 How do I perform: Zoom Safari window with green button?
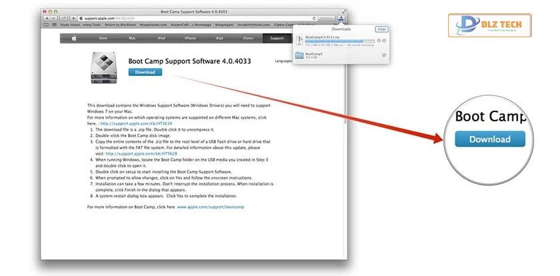[x=55, y=12]
